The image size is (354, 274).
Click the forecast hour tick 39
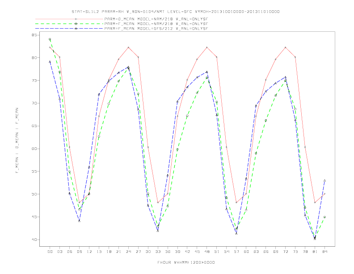tap(177, 252)
